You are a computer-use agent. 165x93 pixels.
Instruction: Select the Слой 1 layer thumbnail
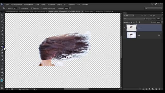[131, 28]
